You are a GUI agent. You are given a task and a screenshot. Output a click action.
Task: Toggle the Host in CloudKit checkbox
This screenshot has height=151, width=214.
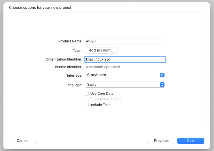(91, 99)
